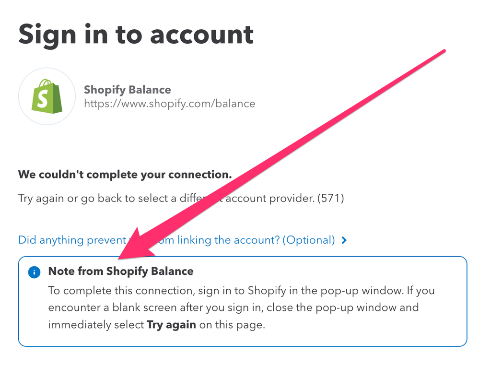Open the "Did anything prevent" feedback link

(x=72, y=240)
